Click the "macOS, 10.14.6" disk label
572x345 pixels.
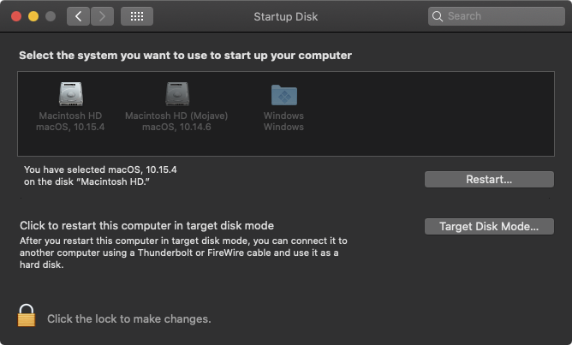click(x=177, y=127)
